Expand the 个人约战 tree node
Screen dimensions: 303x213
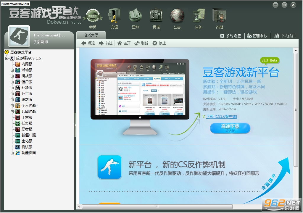point(12,106)
